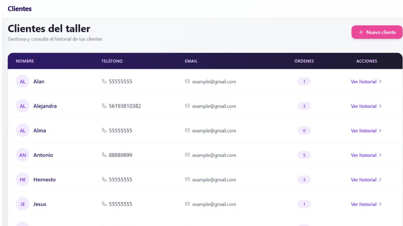
Task: Select the name Alan
Action: pos(39,82)
